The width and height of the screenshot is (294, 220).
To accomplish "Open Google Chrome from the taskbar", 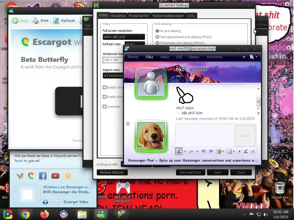I will (x=25, y=214).
